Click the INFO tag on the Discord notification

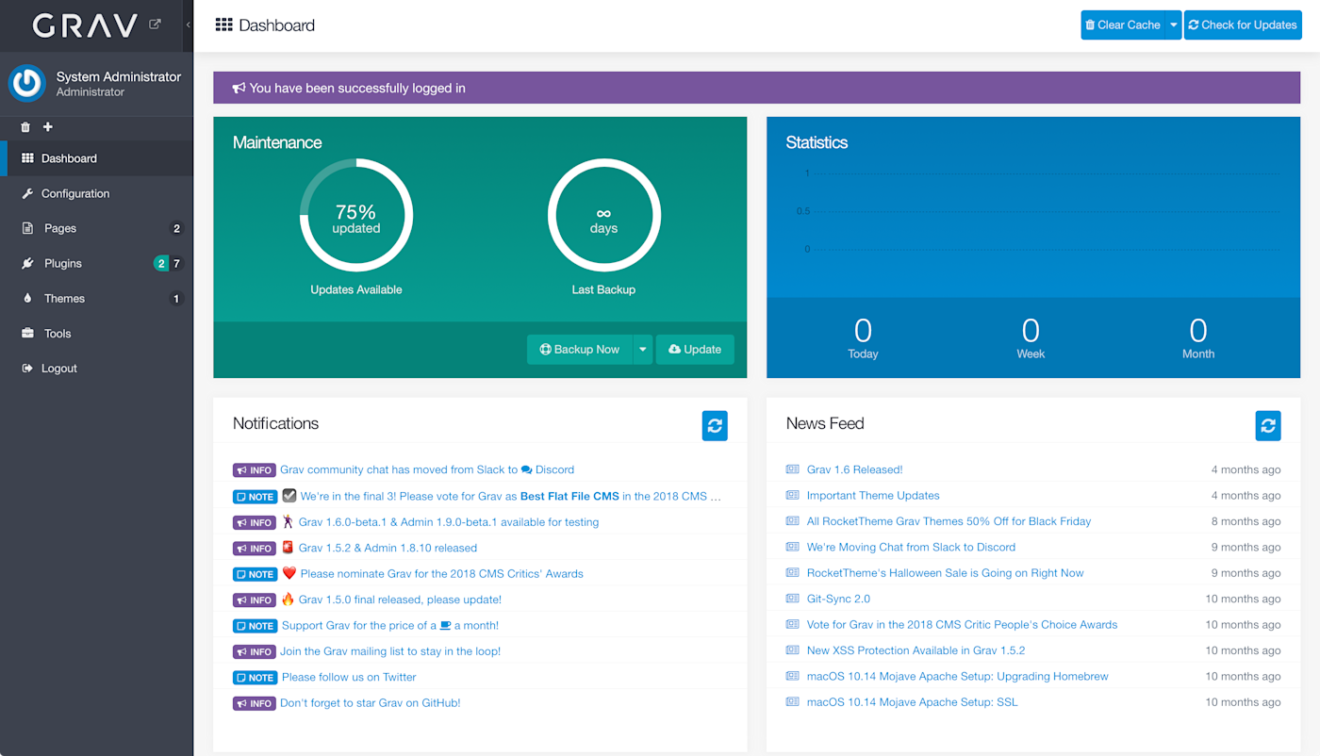pos(254,470)
